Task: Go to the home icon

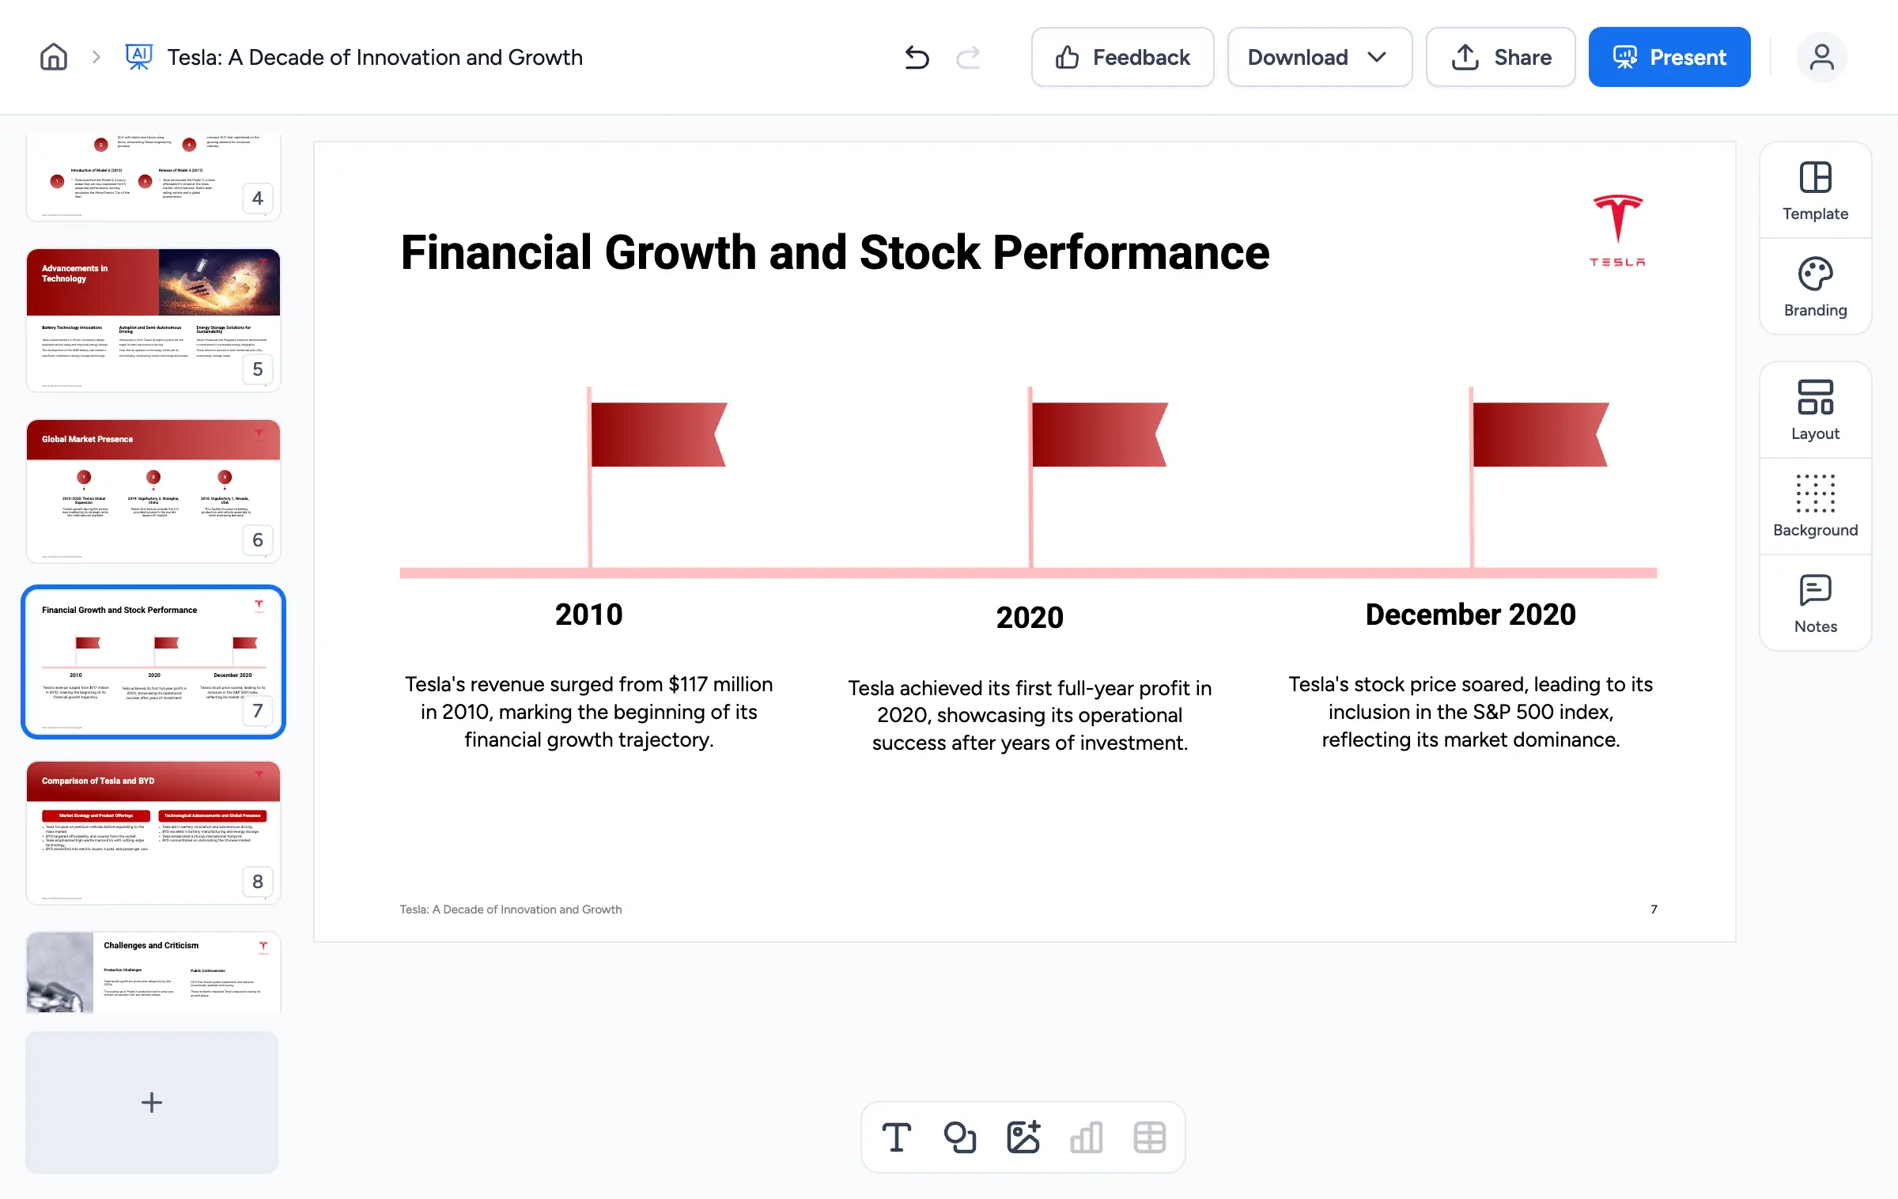Action: click(54, 57)
